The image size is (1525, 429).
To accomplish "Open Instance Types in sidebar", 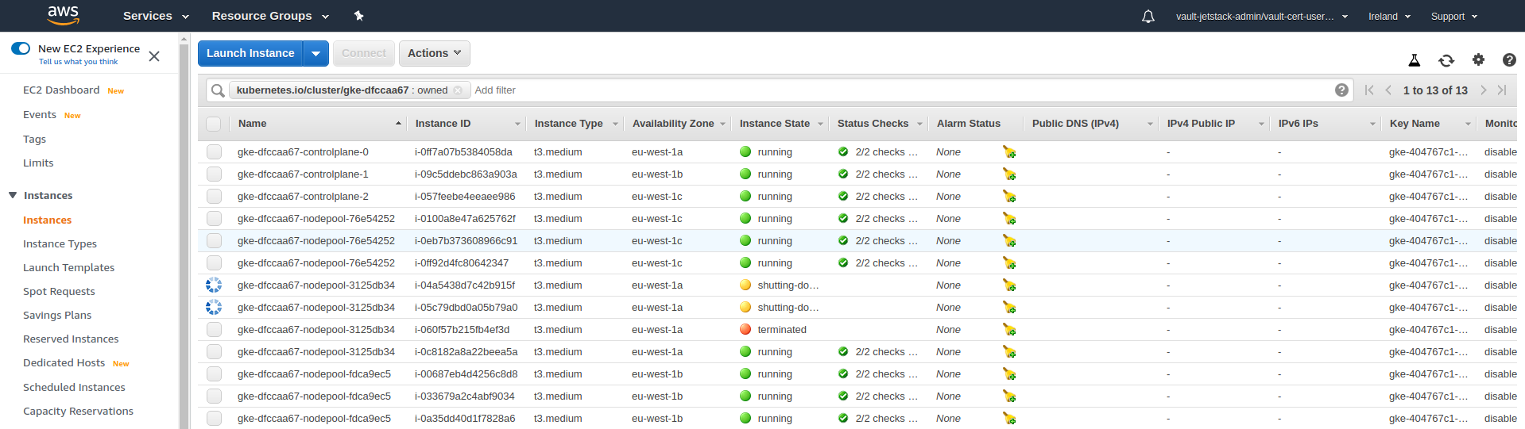I will 60,243.
